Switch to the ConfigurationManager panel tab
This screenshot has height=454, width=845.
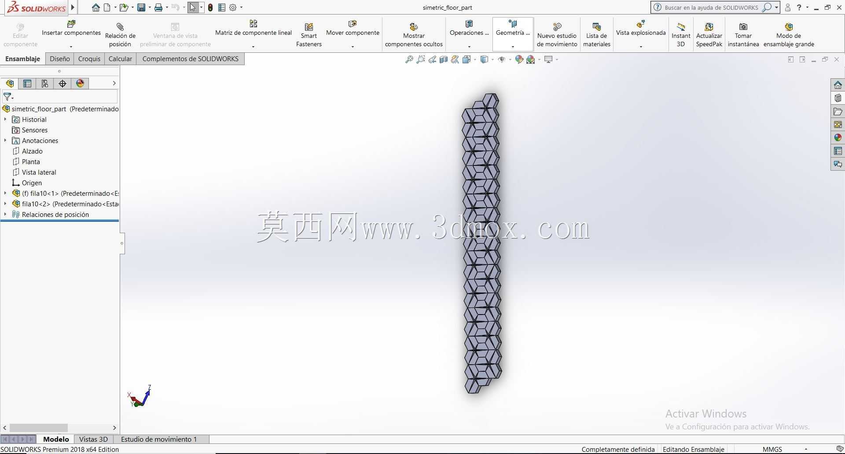pyautogui.click(x=45, y=84)
